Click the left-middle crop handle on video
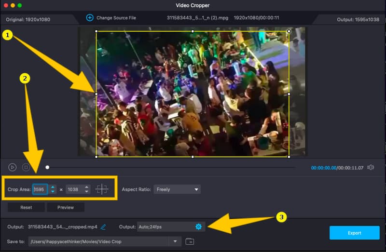386x252 pixels. coord(96,94)
